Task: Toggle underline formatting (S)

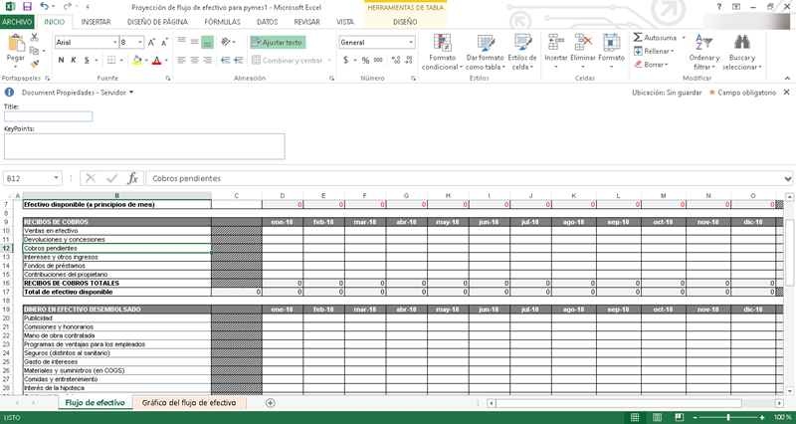Action: point(87,60)
